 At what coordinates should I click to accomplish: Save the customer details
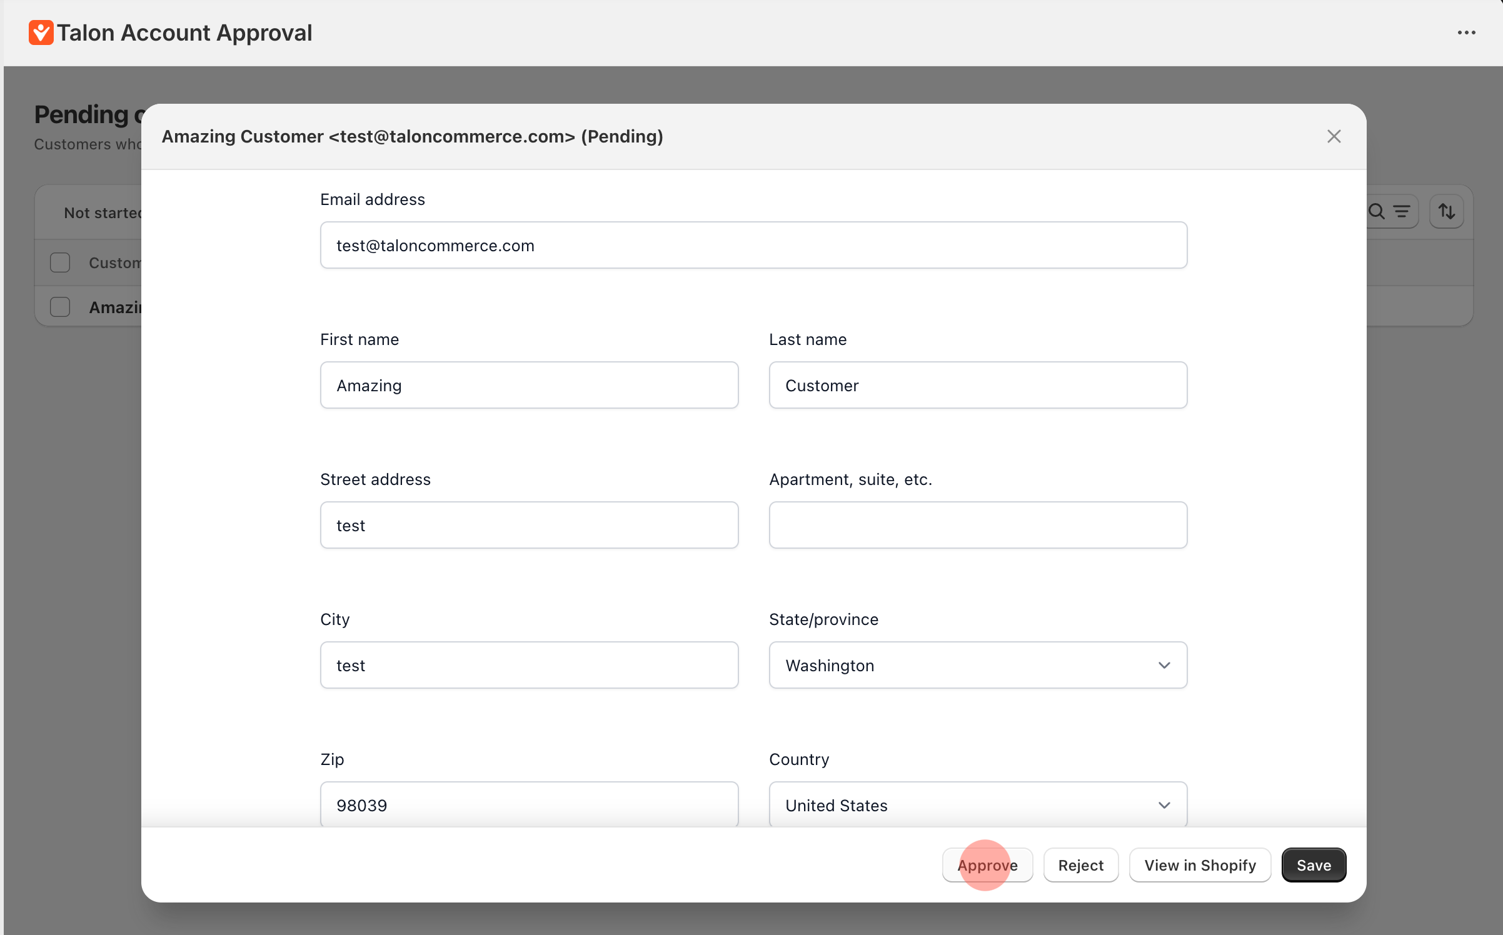[x=1313, y=865]
